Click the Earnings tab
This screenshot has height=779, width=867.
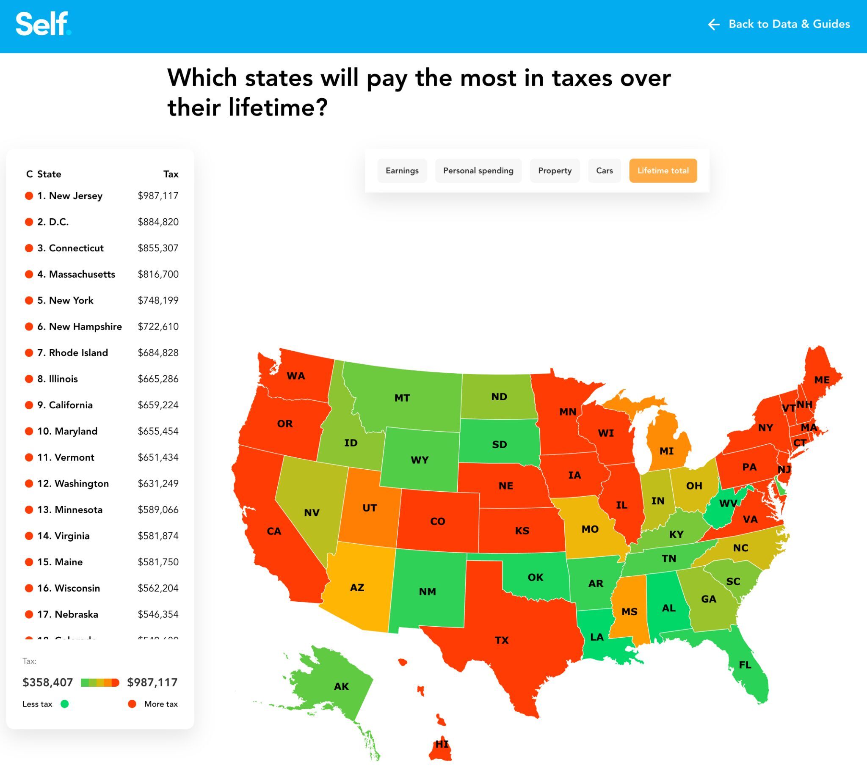pos(402,171)
